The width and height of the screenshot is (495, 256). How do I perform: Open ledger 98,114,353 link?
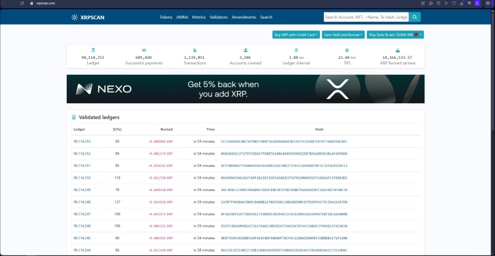click(x=82, y=142)
